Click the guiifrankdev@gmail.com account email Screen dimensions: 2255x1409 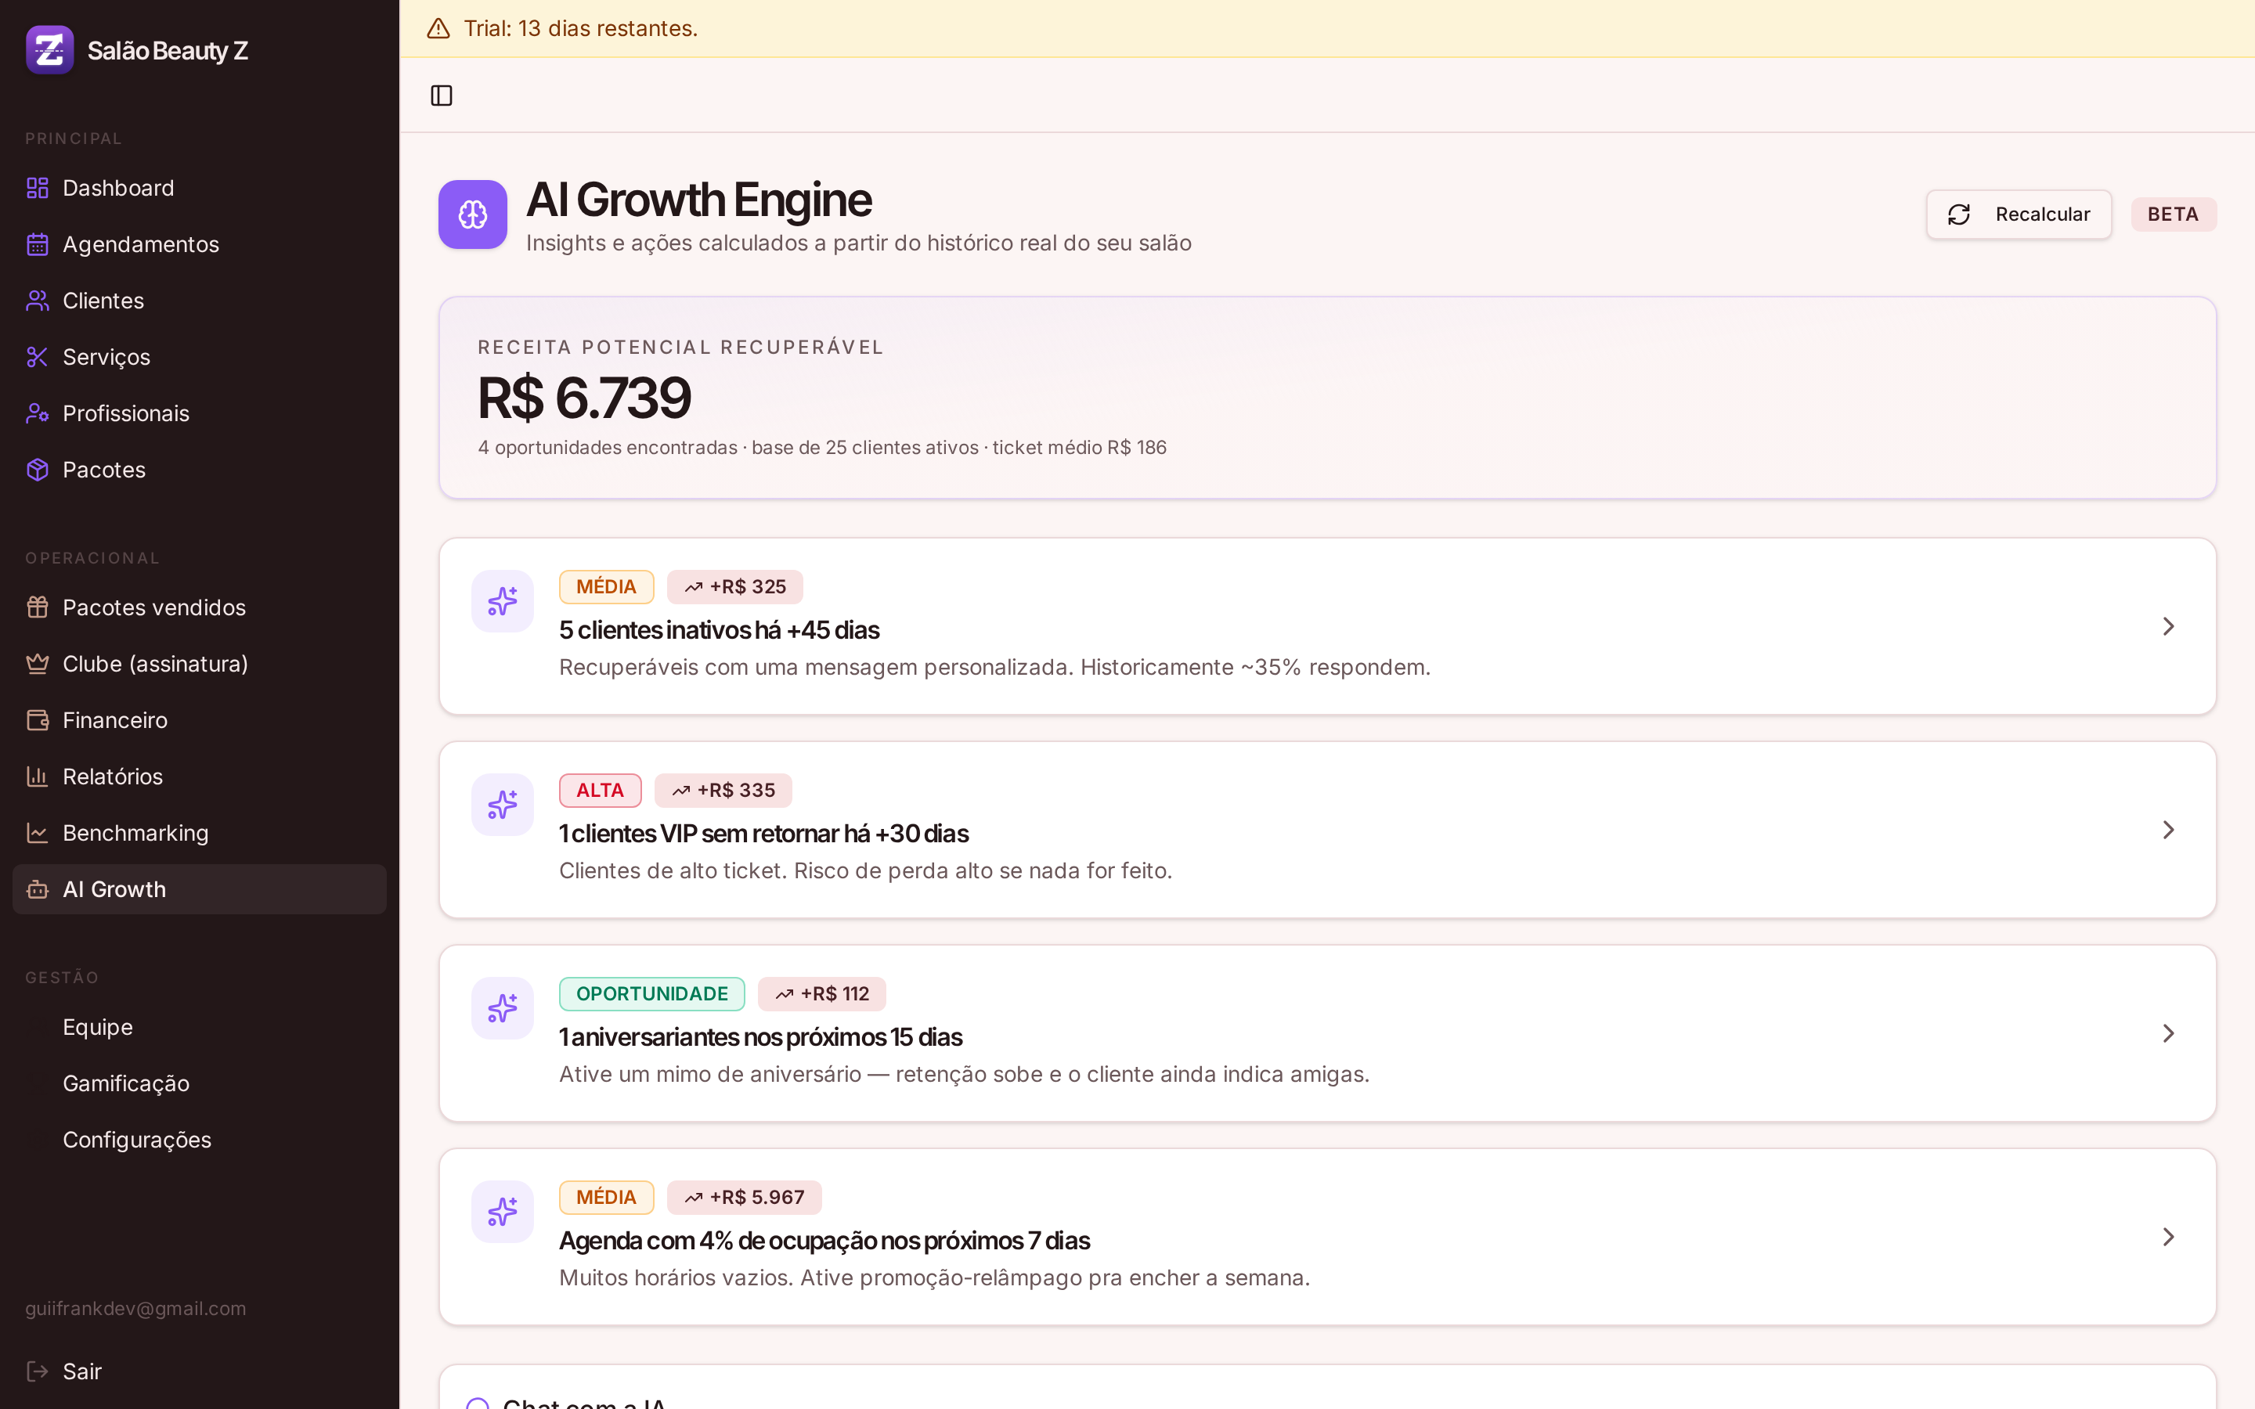136,1308
